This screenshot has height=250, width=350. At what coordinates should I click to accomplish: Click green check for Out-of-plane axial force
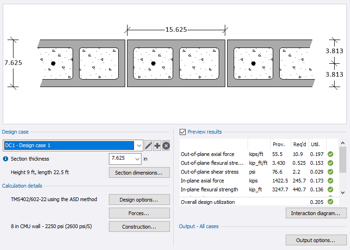[x=330, y=154]
